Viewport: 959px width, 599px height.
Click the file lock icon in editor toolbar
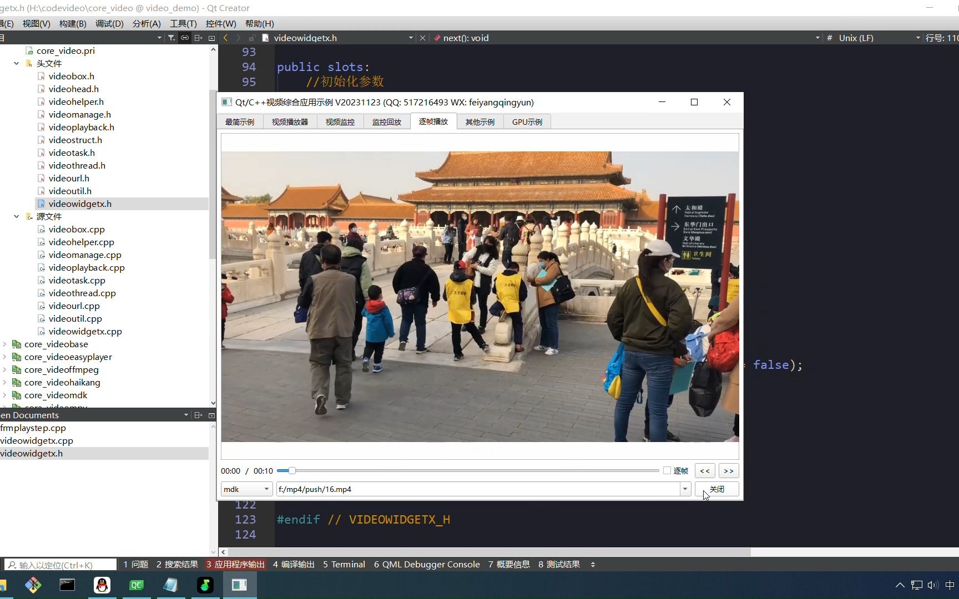click(x=252, y=38)
